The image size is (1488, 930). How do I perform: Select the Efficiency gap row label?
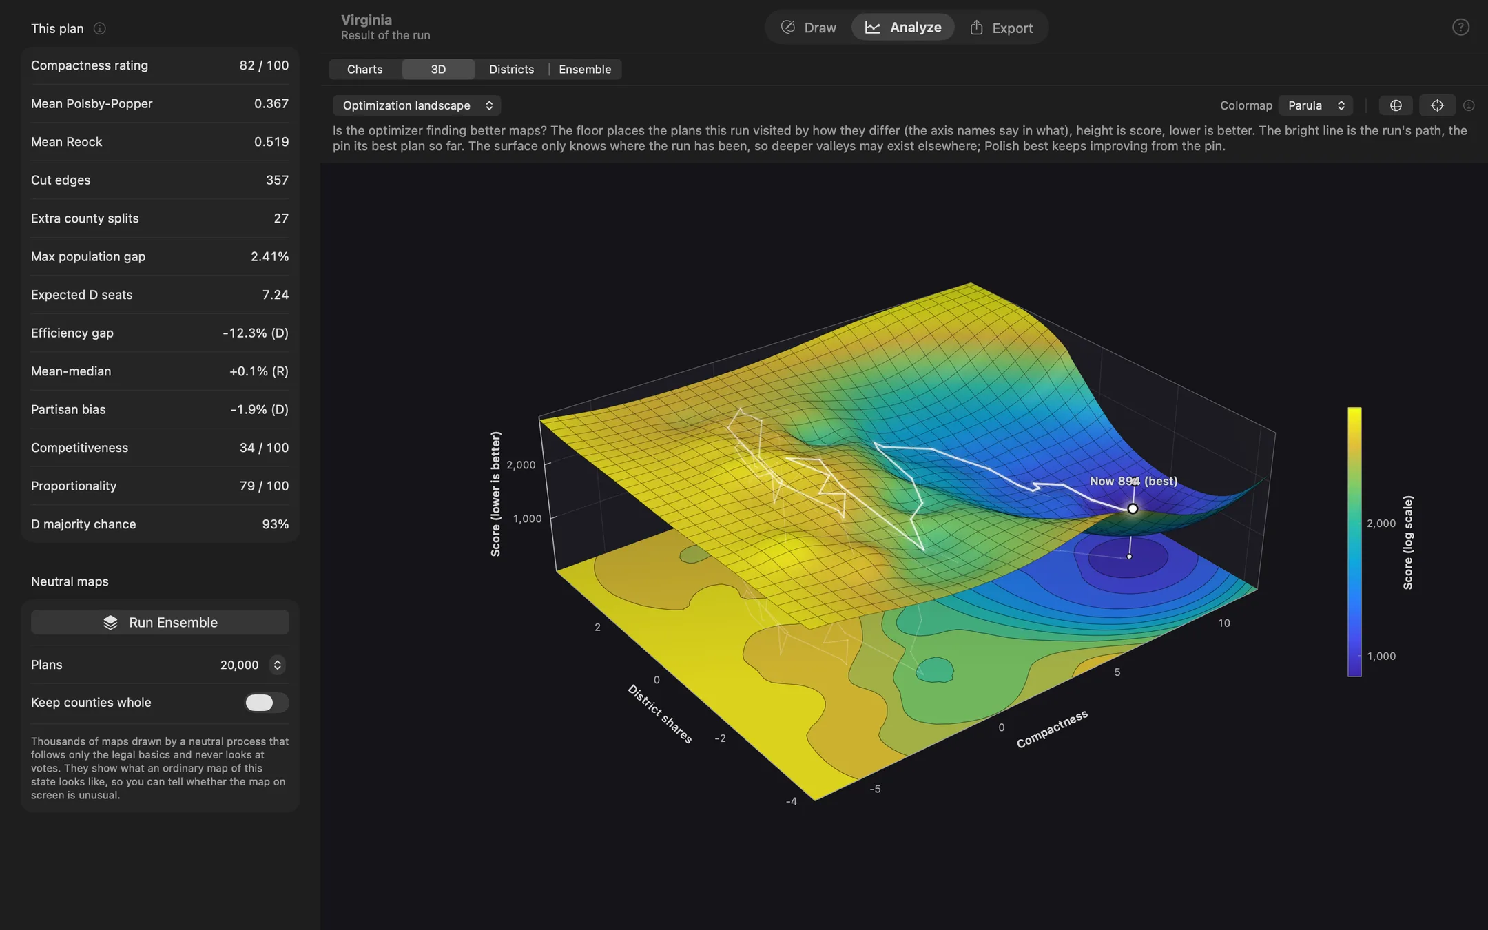tap(72, 333)
